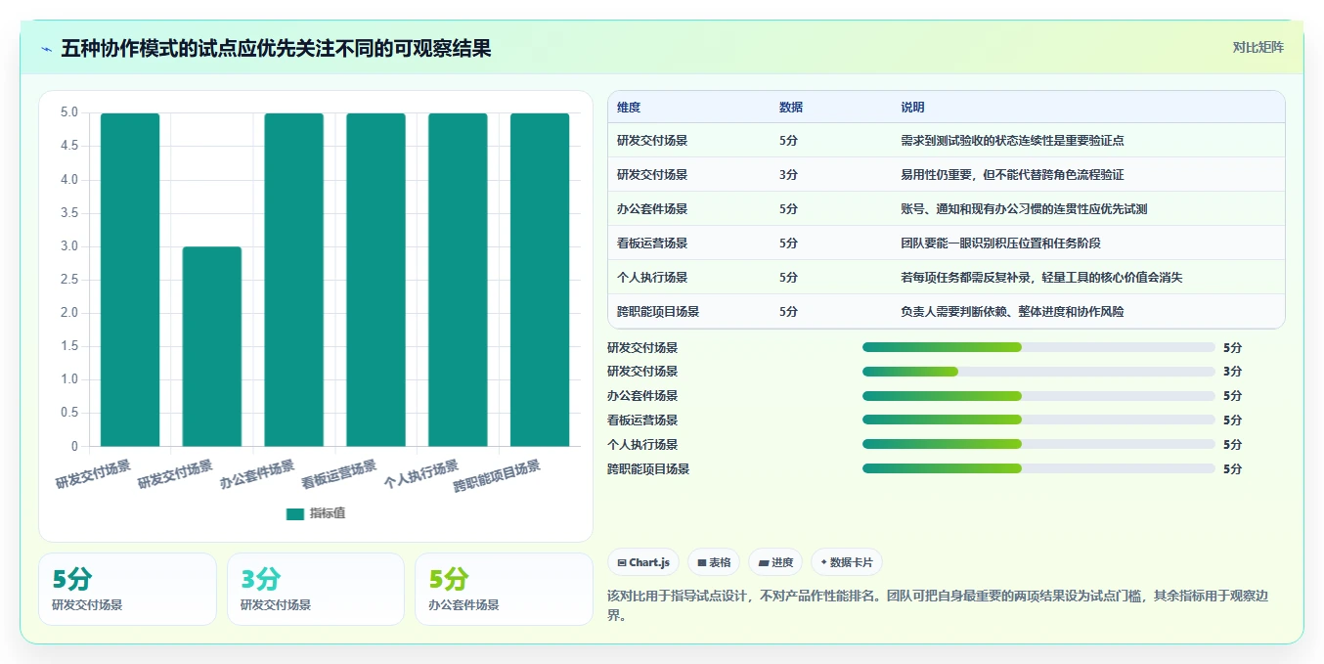Image resolution: width=1324 pixels, height=664 pixels.
Task: Click the 个人执行场景 bar in the chart
Action: 458,280
